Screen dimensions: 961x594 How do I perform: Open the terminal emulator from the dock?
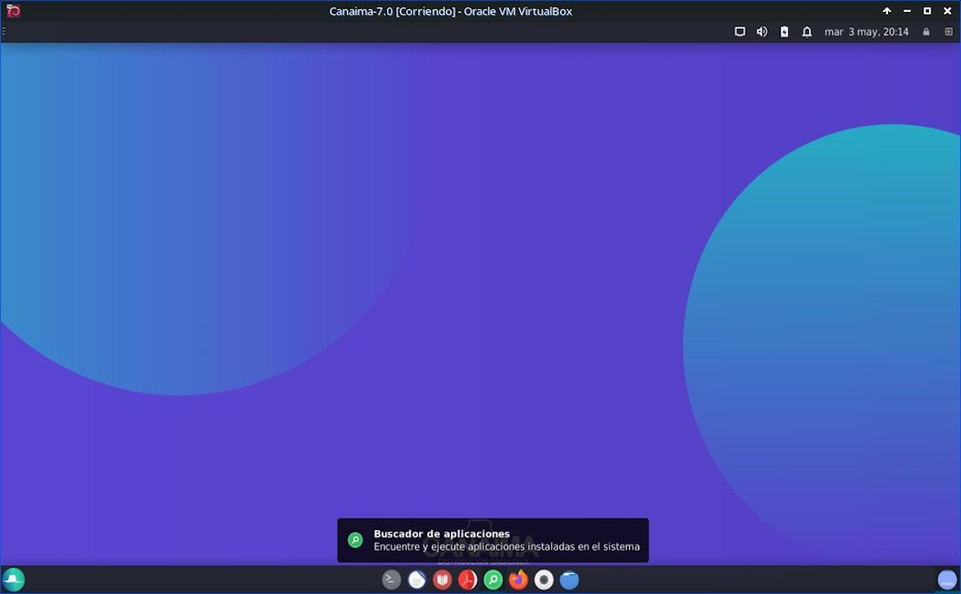(x=391, y=580)
